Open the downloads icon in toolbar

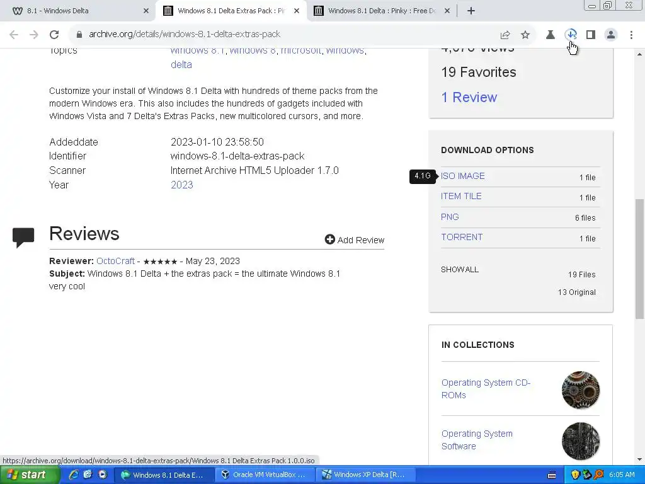(x=571, y=35)
